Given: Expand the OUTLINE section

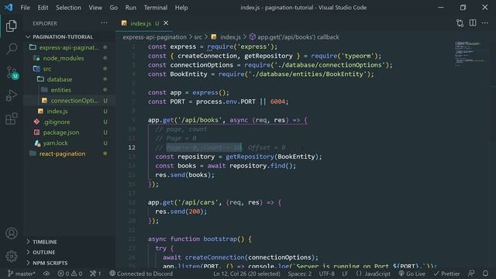Looking at the screenshot, I should click(x=43, y=252).
